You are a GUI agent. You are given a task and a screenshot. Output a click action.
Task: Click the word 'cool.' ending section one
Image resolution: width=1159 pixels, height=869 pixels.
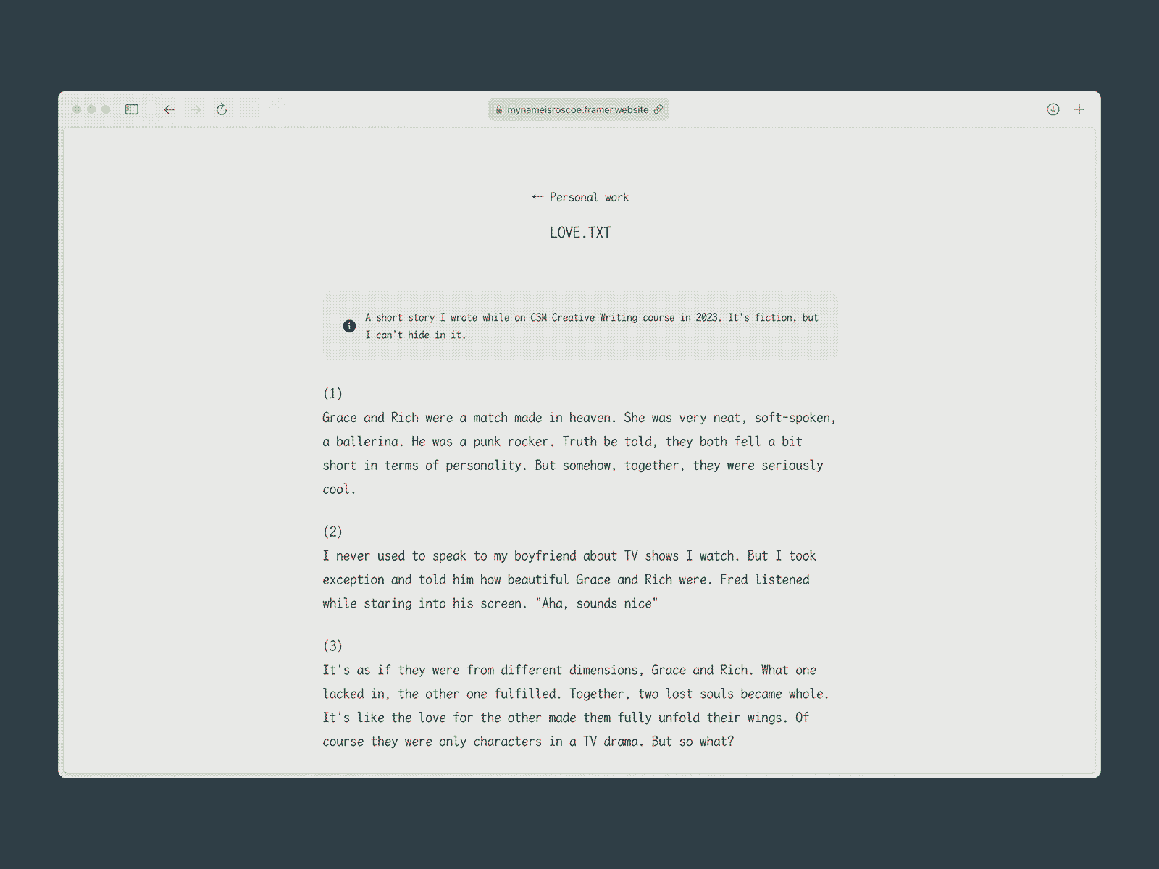point(339,490)
